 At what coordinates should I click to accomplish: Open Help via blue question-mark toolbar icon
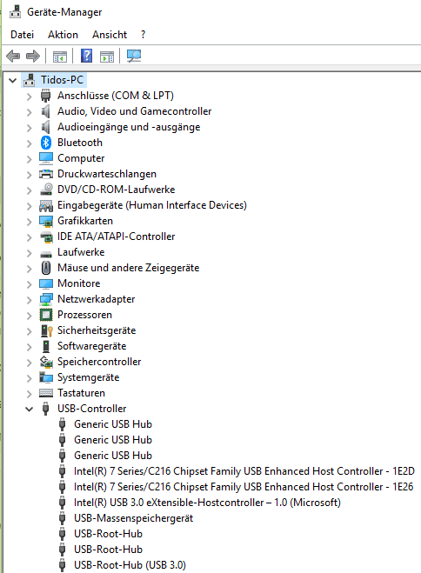click(x=86, y=56)
